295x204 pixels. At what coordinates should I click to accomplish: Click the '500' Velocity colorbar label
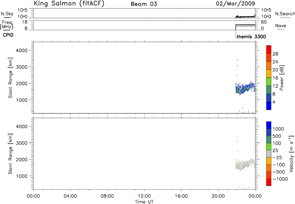click(277, 136)
